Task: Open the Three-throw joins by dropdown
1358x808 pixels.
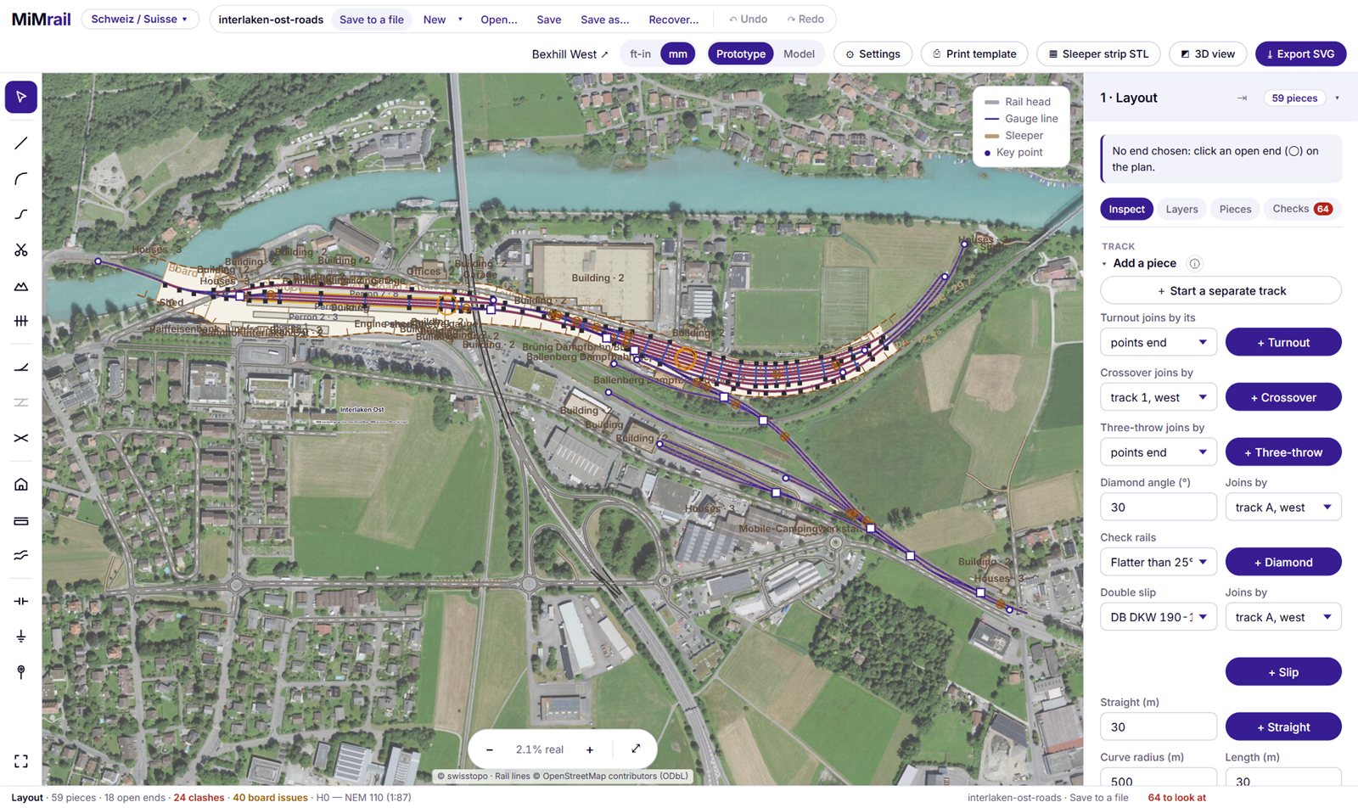Action: tap(1159, 452)
